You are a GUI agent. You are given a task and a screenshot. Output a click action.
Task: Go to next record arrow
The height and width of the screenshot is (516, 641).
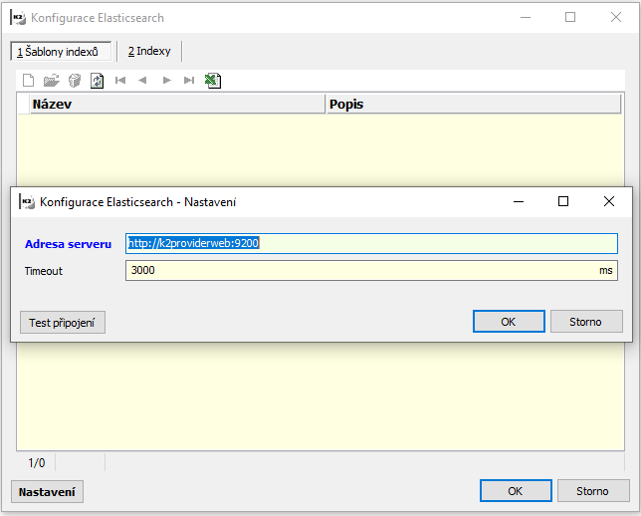pos(167,81)
